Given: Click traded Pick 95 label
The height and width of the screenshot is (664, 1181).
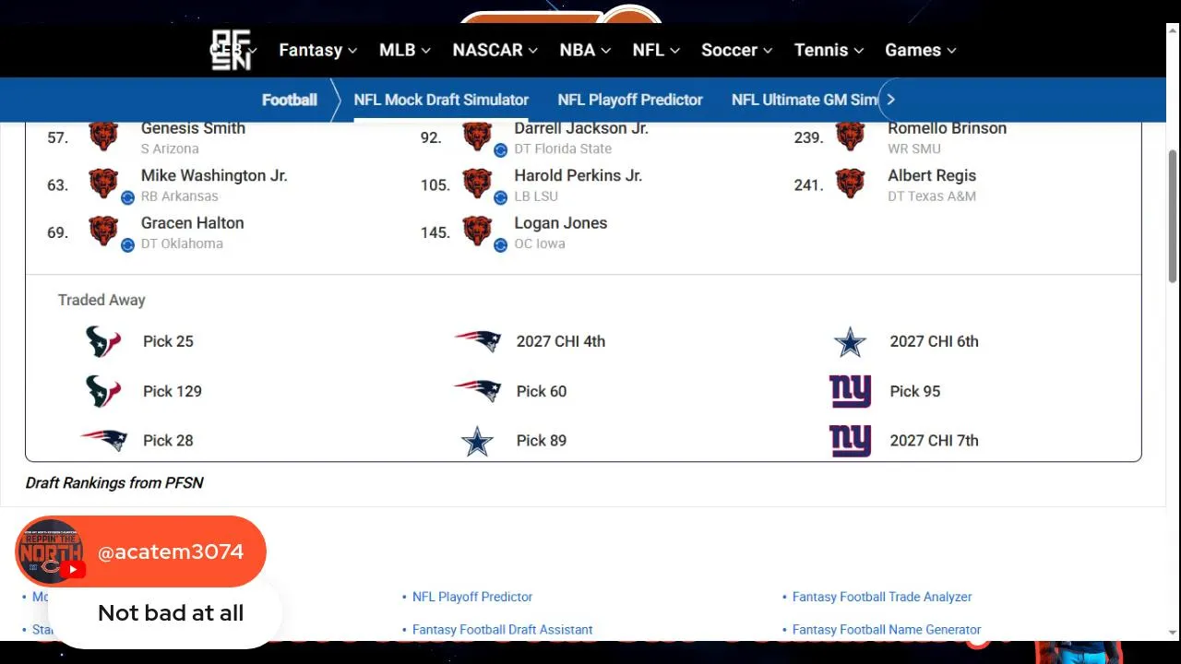Looking at the screenshot, I should click(x=915, y=391).
